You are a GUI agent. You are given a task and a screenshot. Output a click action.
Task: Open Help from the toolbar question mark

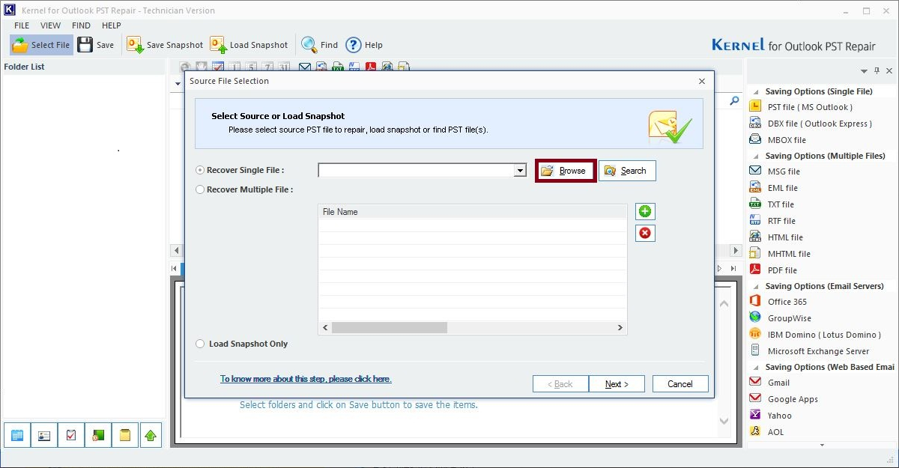(x=353, y=45)
